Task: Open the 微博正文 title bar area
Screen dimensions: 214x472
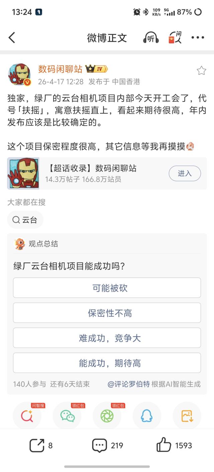Action: click(107, 38)
